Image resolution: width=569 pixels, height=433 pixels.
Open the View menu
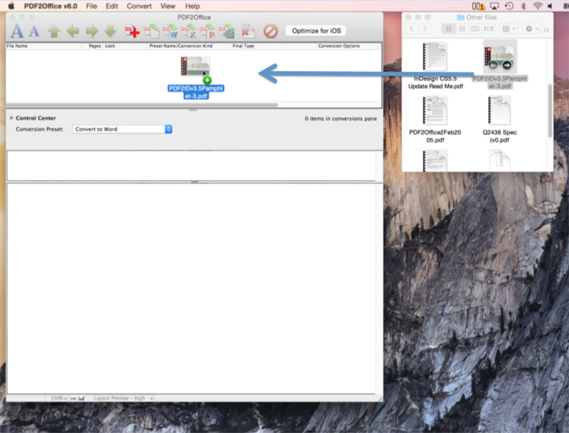167,6
